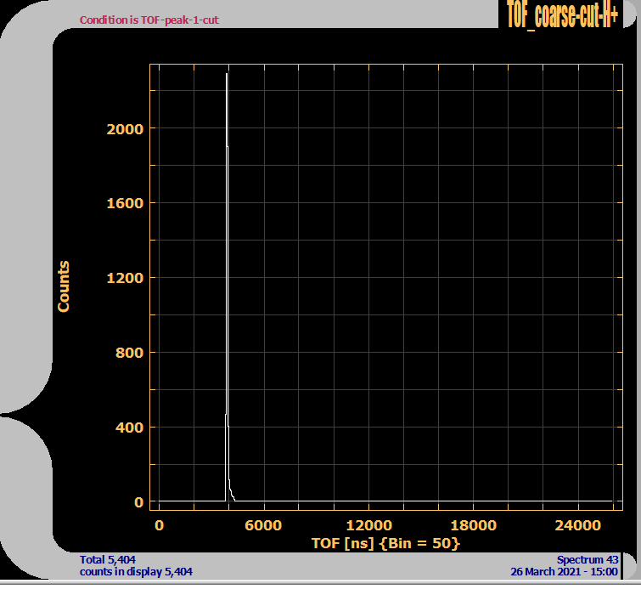Click the 2000 tick label on Counts axis
The height and width of the screenshot is (589, 641).
tap(125, 129)
